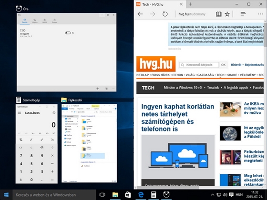Open Ingyen kaphat korlátlan netes tárhelyet headline
This screenshot has width=267, height=200.
coord(177,118)
